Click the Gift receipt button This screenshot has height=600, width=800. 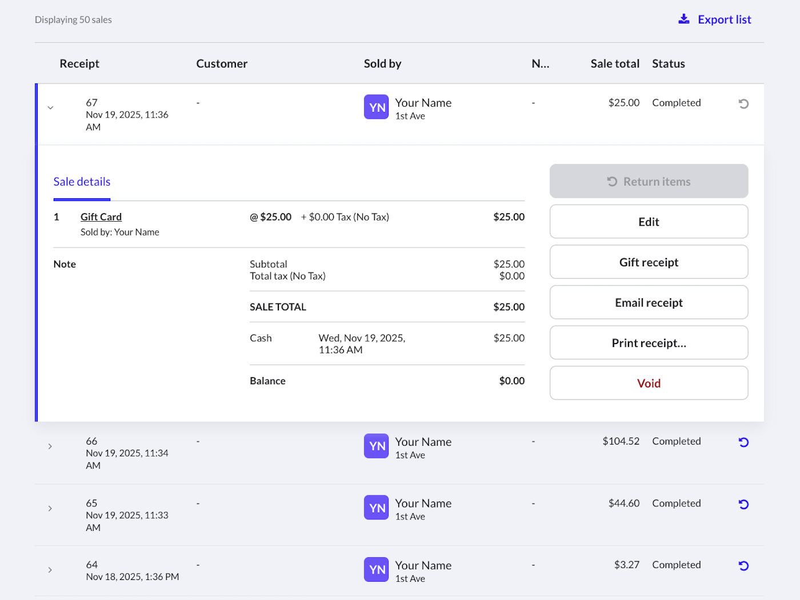(x=649, y=262)
